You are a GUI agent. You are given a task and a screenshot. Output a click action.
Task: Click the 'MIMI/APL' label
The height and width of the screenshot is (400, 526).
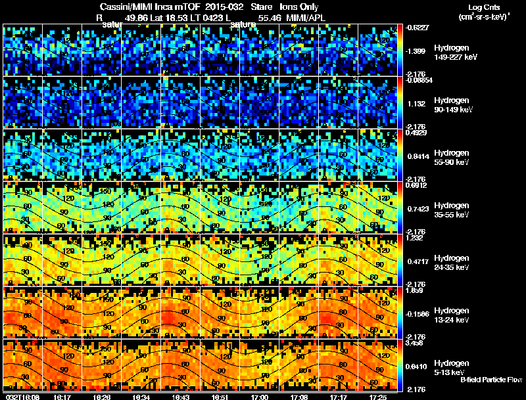[306, 18]
